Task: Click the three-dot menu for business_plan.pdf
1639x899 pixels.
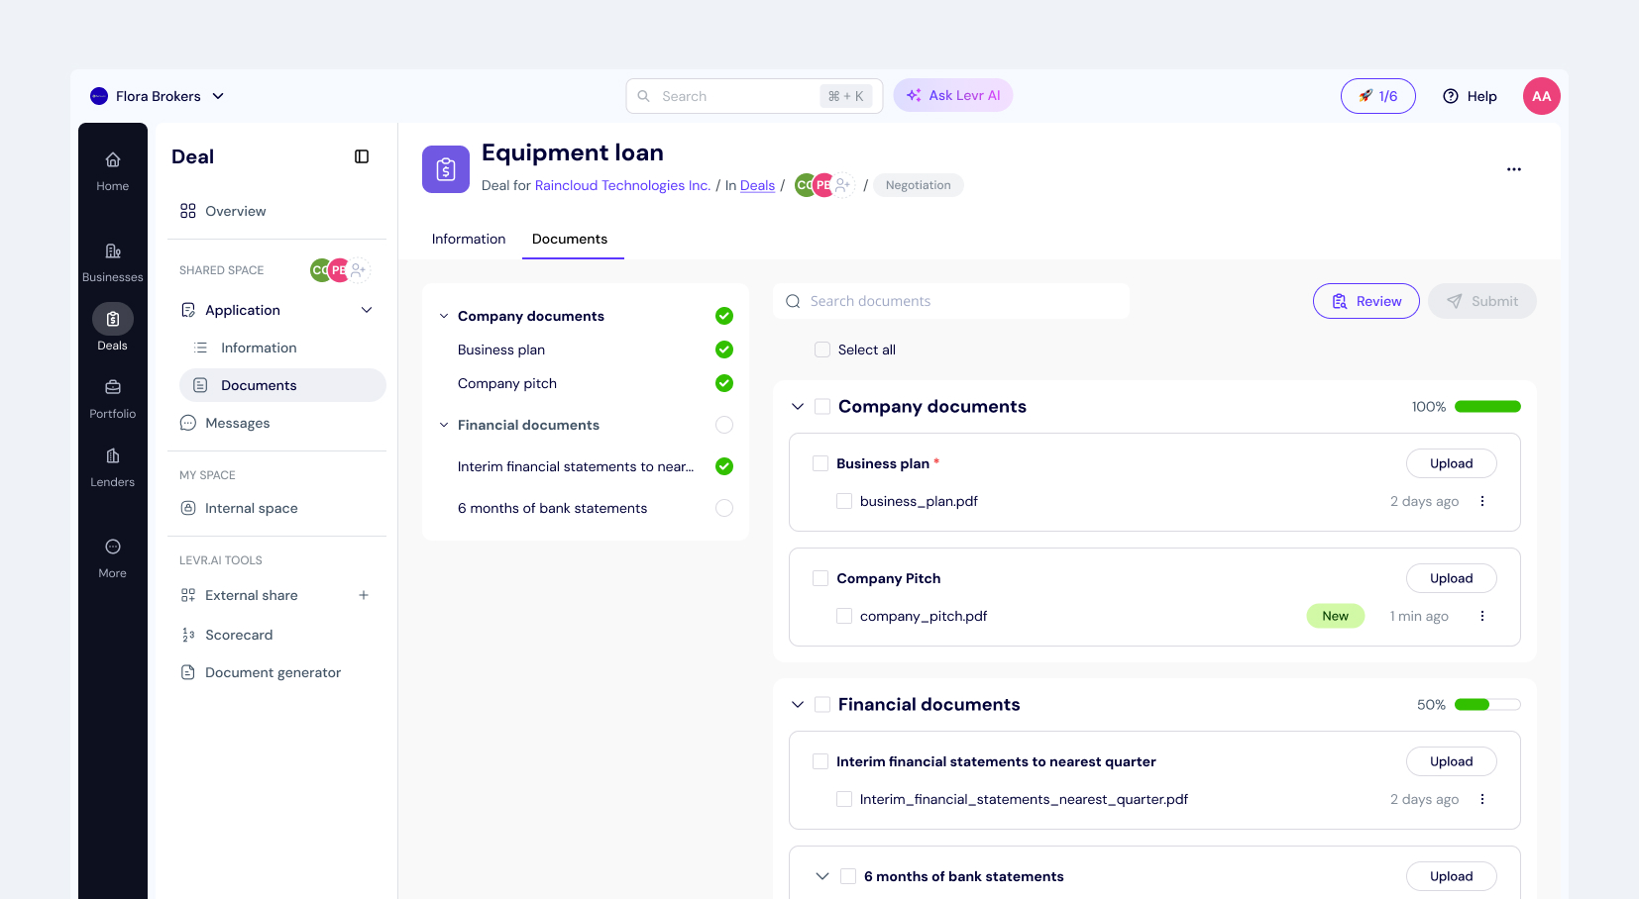Action: 1482,501
